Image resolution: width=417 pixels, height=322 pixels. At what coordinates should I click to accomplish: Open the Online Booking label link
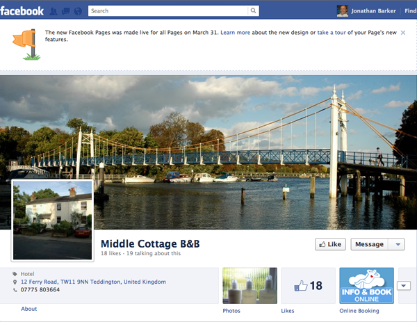pos(359,311)
